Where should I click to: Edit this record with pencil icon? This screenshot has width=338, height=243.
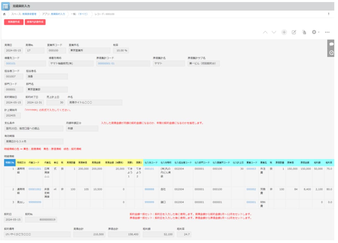click(x=294, y=32)
